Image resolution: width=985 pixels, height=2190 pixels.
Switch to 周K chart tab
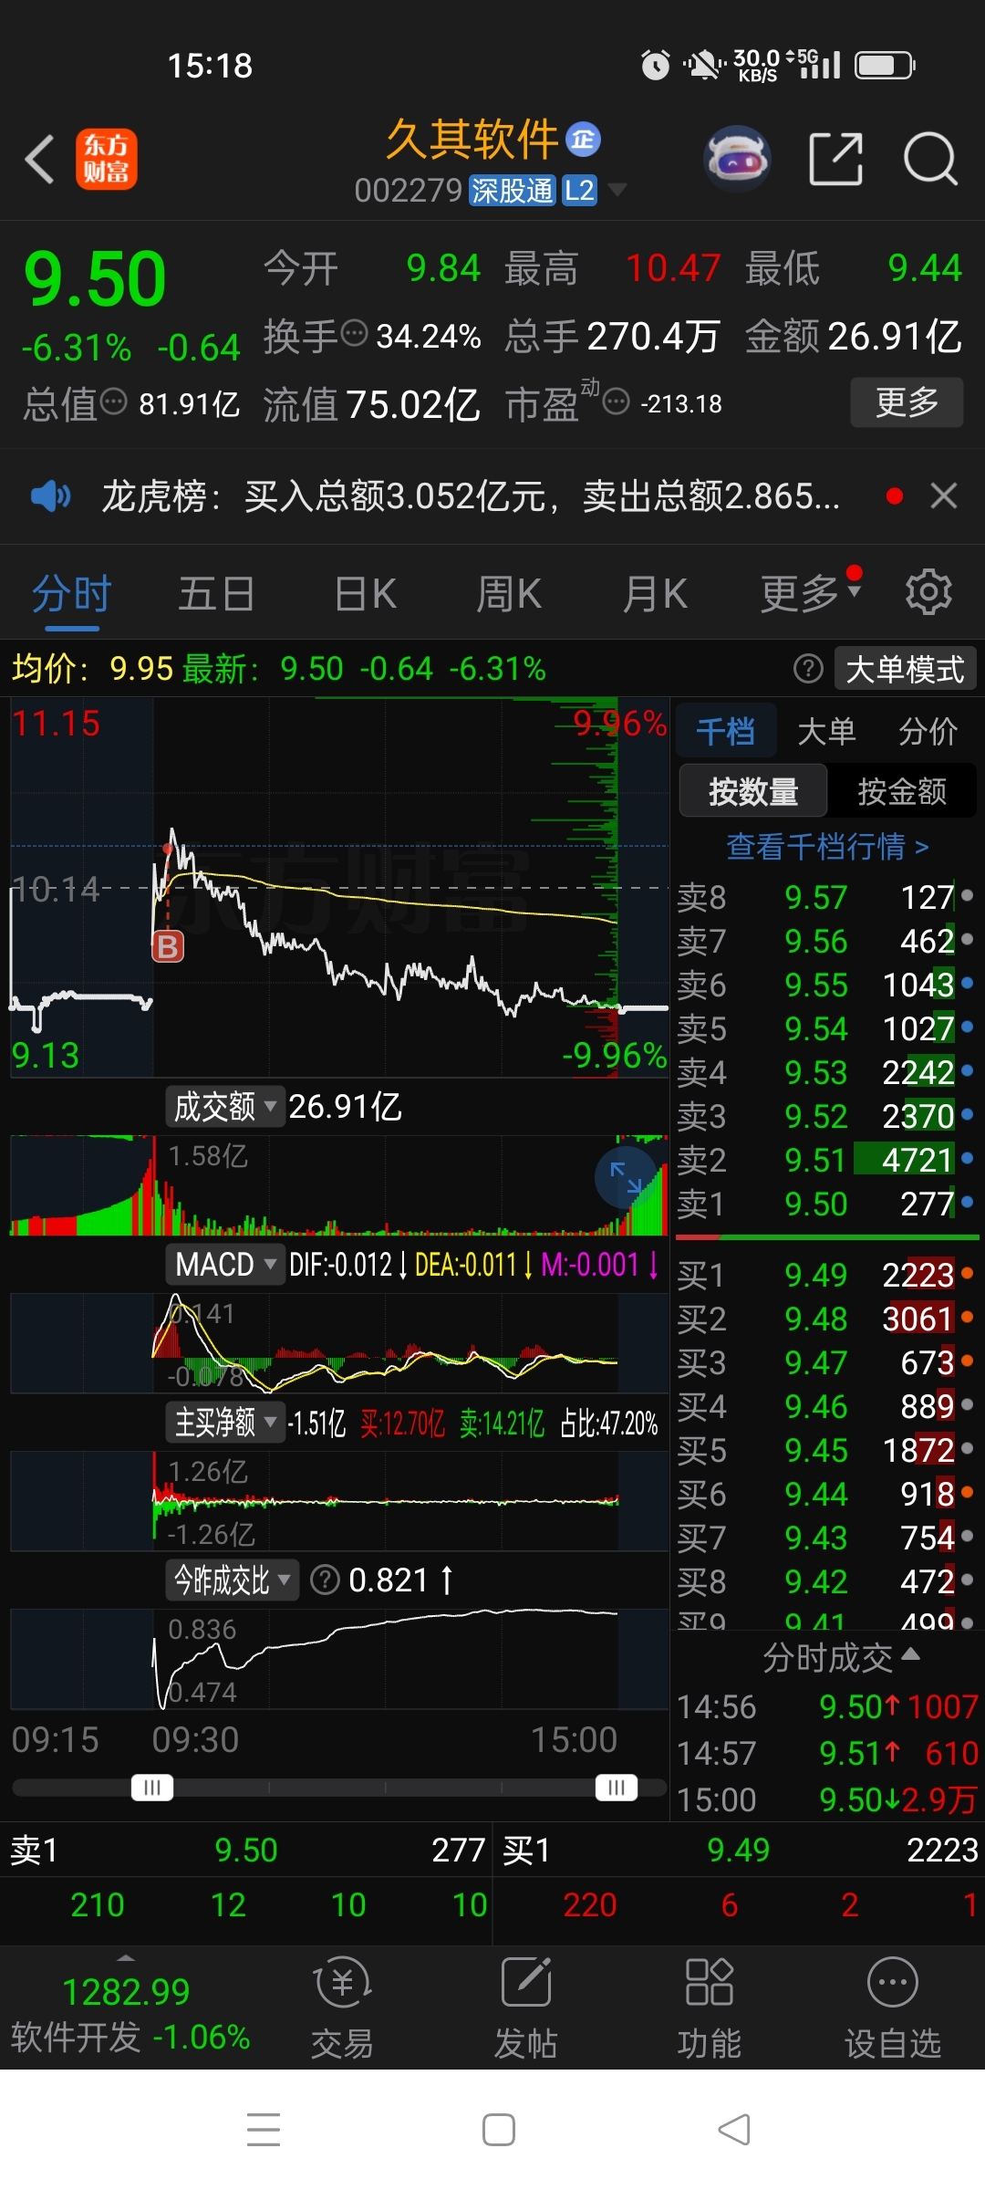509,594
